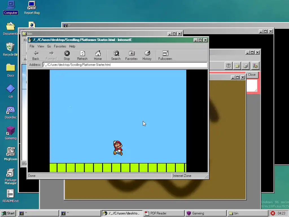
Task: Open the Favorites toolbar button
Action: click(132, 55)
